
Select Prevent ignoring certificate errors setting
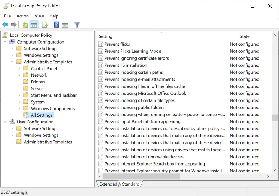[137, 58]
